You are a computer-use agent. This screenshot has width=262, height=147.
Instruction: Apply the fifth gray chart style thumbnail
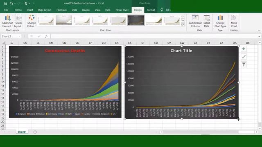(118, 20)
